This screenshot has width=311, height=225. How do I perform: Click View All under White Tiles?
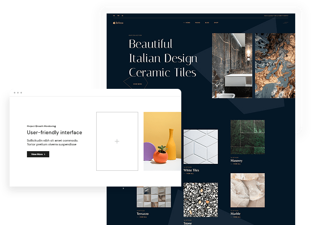(x=190, y=173)
